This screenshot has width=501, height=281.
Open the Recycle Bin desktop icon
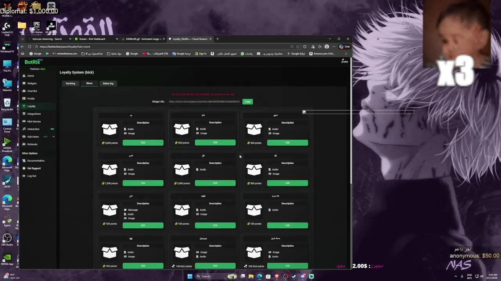(x=7, y=104)
